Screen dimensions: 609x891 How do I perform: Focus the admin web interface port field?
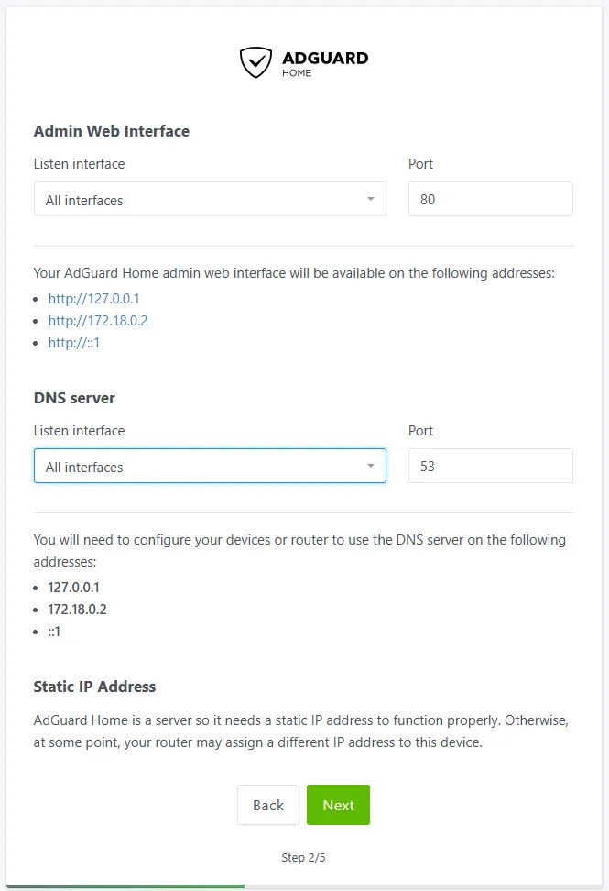click(x=490, y=200)
